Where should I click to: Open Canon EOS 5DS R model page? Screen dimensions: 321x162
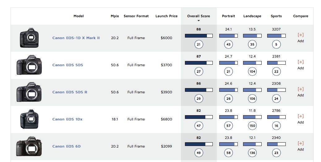[x=70, y=92]
